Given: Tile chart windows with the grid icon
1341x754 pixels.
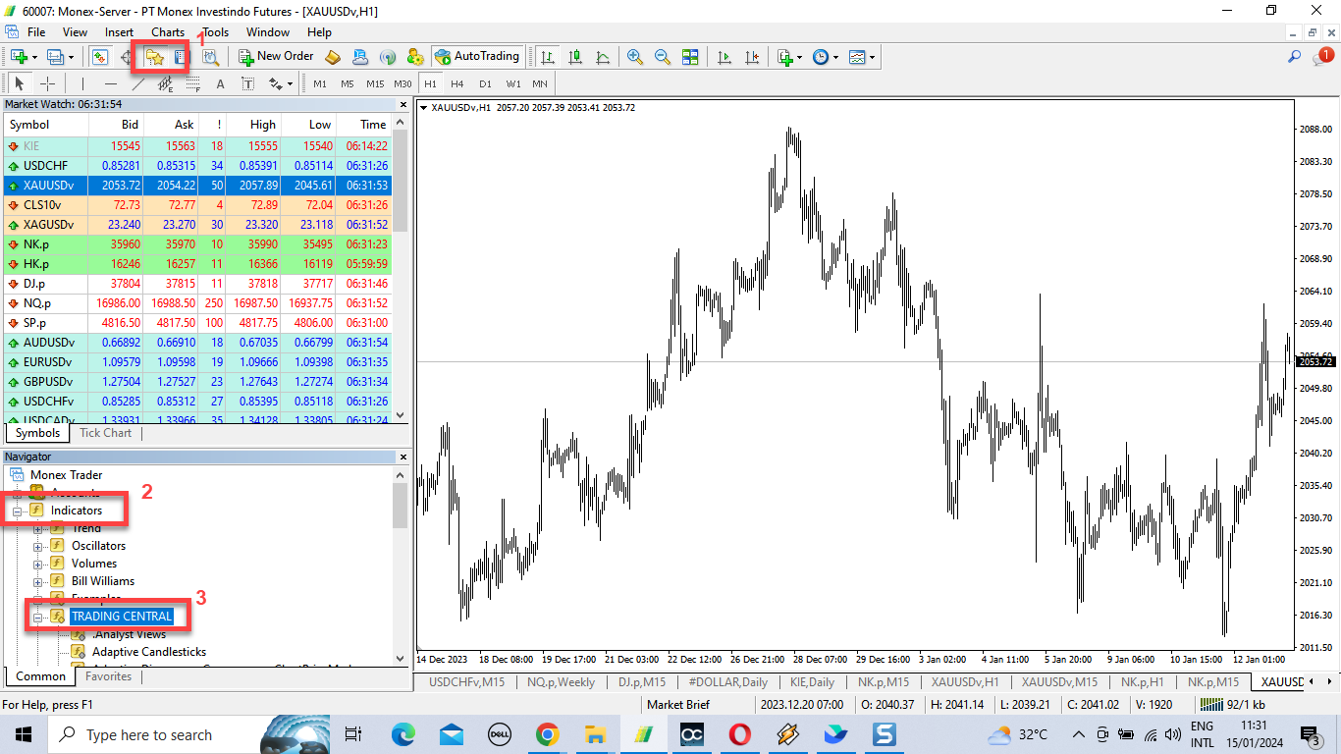Looking at the screenshot, I should point(690,57).
